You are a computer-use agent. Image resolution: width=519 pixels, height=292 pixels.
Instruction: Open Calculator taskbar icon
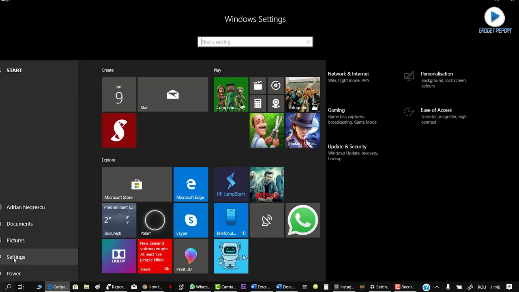[x=326, y=287]
